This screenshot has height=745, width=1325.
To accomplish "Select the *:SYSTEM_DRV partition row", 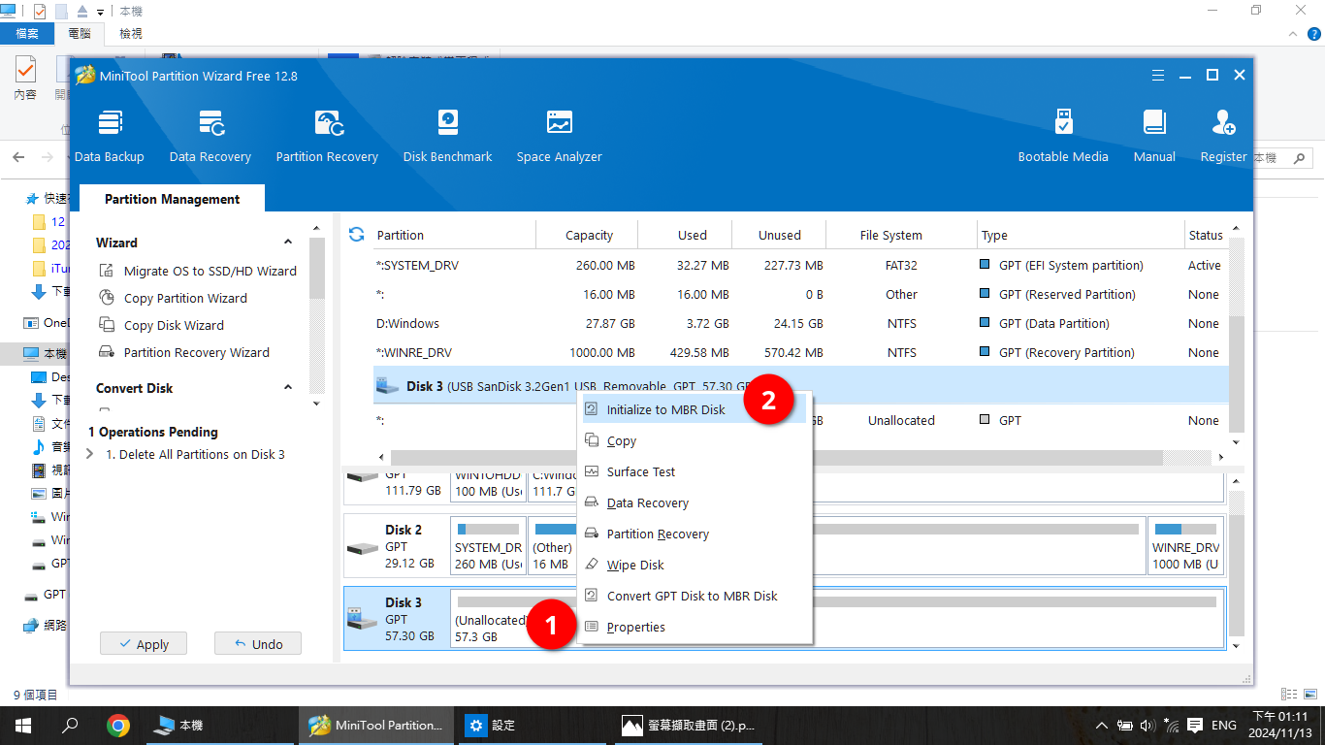I will (800, 265).
